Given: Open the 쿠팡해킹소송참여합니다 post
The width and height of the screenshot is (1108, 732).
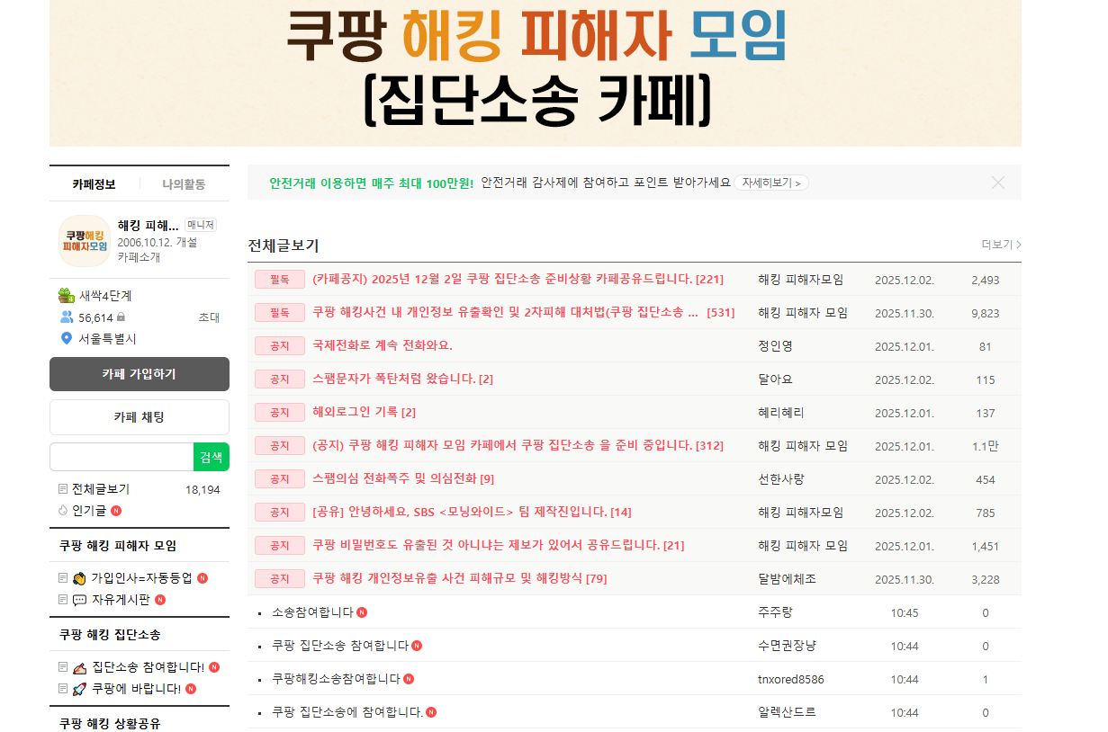Looking at the screenshot, I should tap(337, 679).
